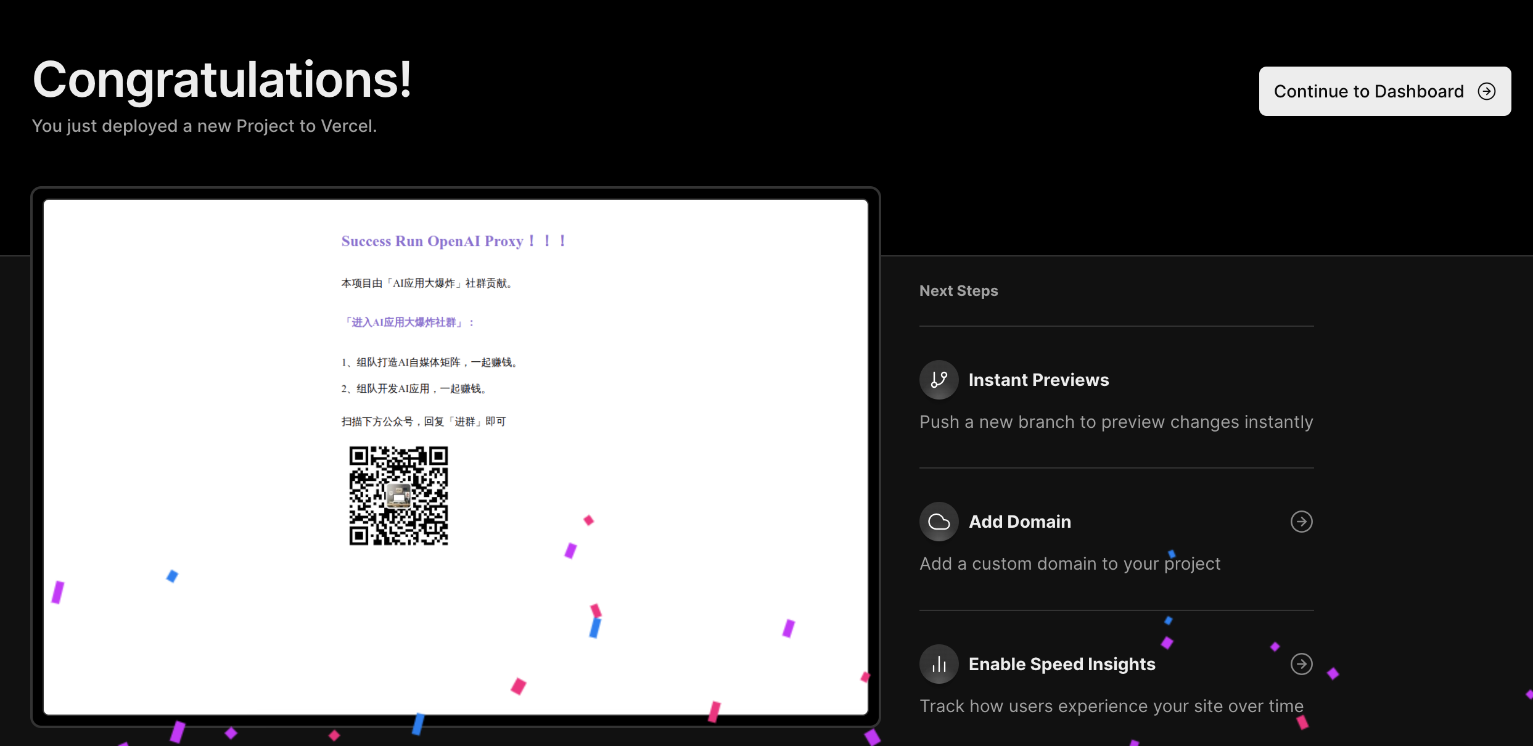
Task: Select the Instant Previews heading
Action: pyautogui.click(x=1038, y=380)
